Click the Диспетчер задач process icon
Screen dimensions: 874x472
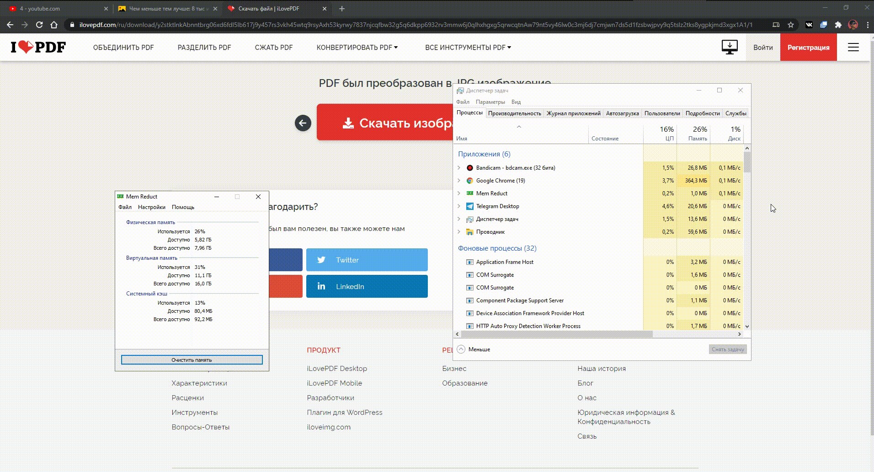469,219
